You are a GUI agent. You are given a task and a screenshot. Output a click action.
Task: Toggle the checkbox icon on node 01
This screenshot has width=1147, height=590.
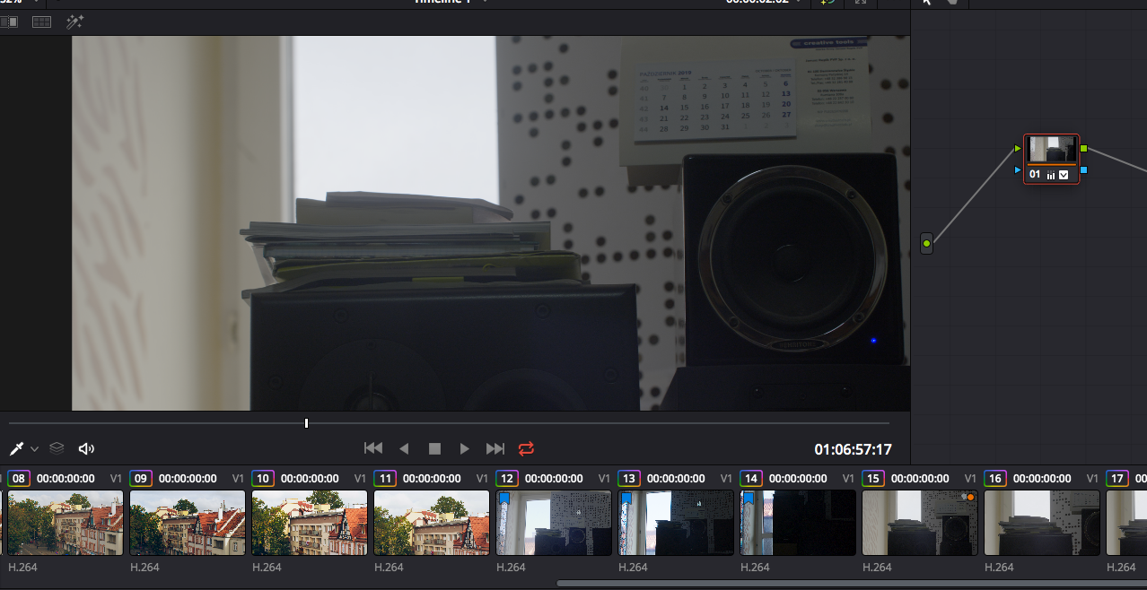(x=1064, y=175)
